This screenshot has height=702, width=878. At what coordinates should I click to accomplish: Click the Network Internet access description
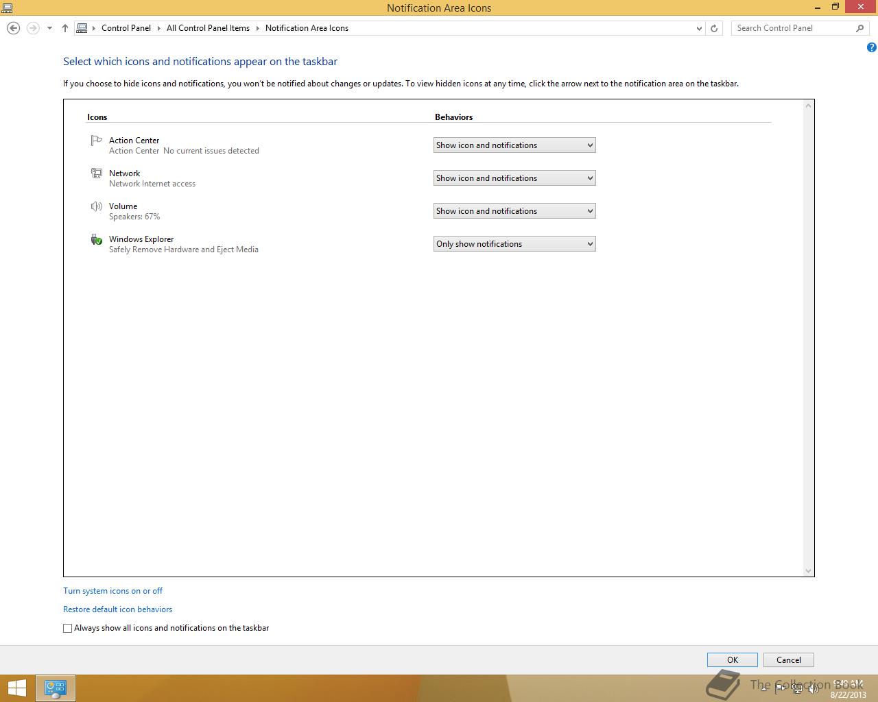(x=152, y=184)
